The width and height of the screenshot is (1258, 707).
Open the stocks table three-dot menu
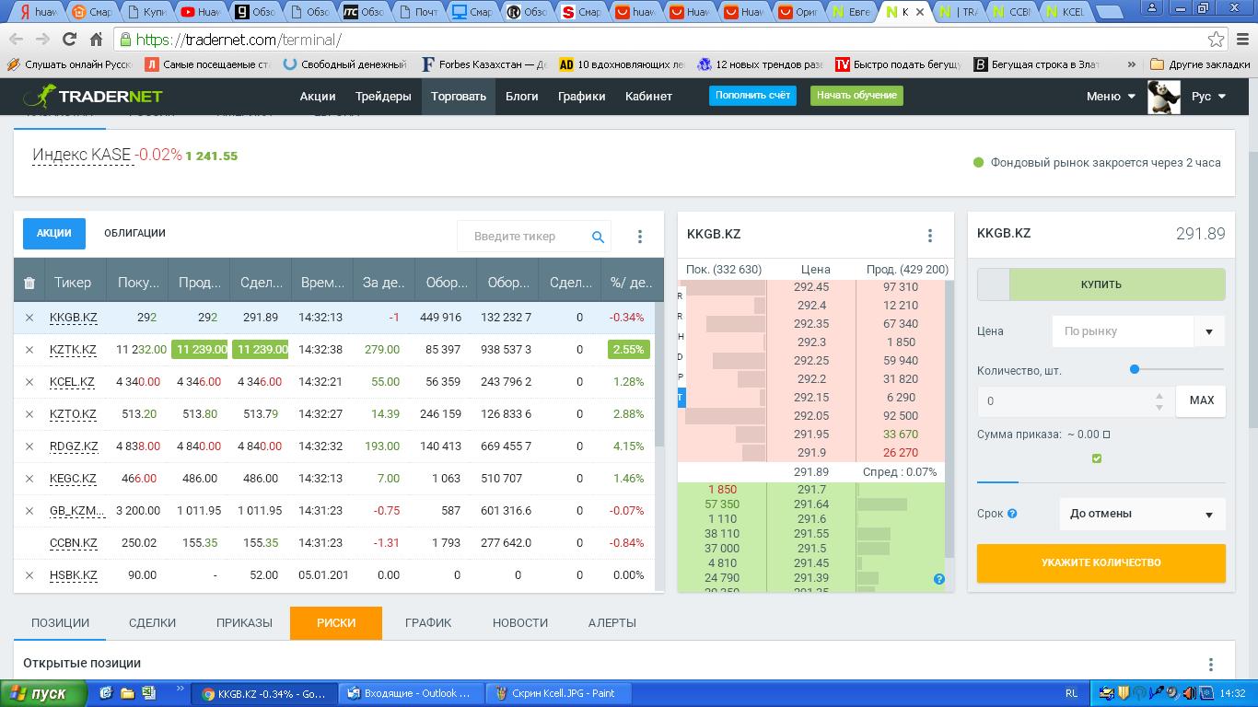click(x=640, y=237)
